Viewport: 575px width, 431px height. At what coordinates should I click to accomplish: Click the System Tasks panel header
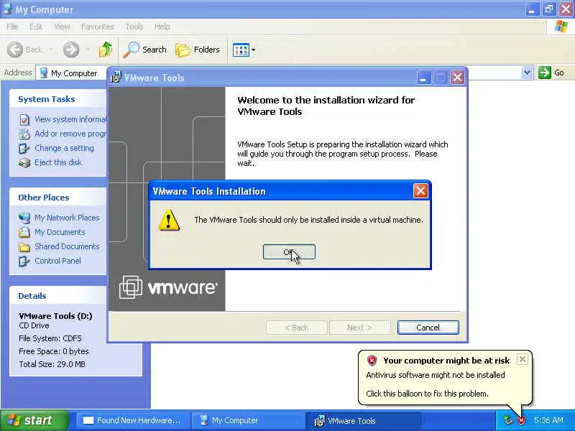tap(59, 99)
